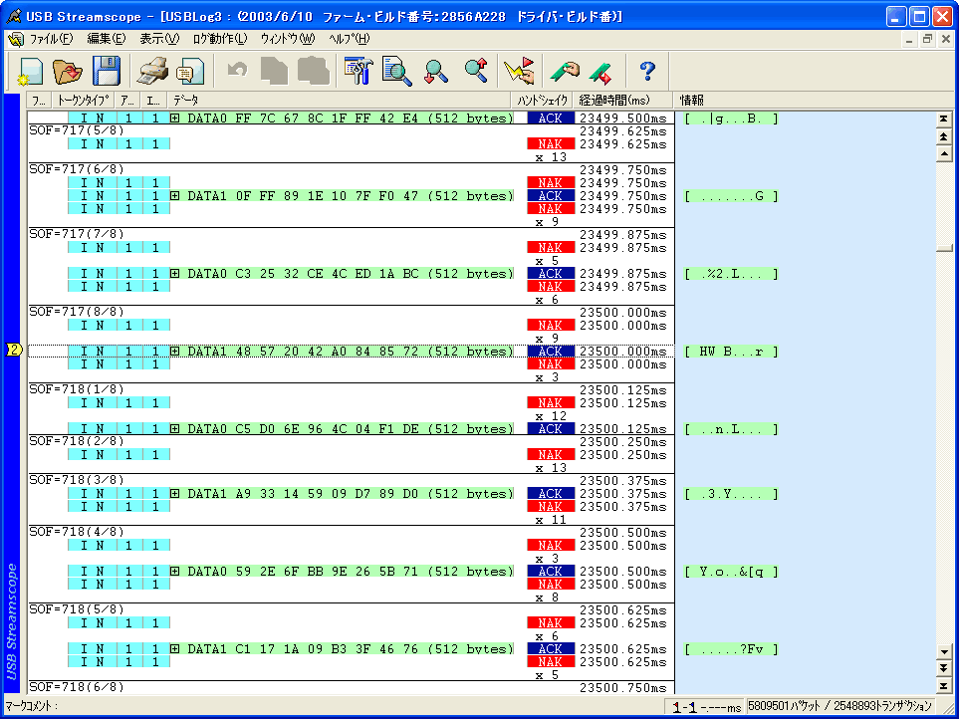Click the document icon beside the ファイル menu
Image resolution: width=959 pixels, height=719 pixels.
tap(16, 39)
